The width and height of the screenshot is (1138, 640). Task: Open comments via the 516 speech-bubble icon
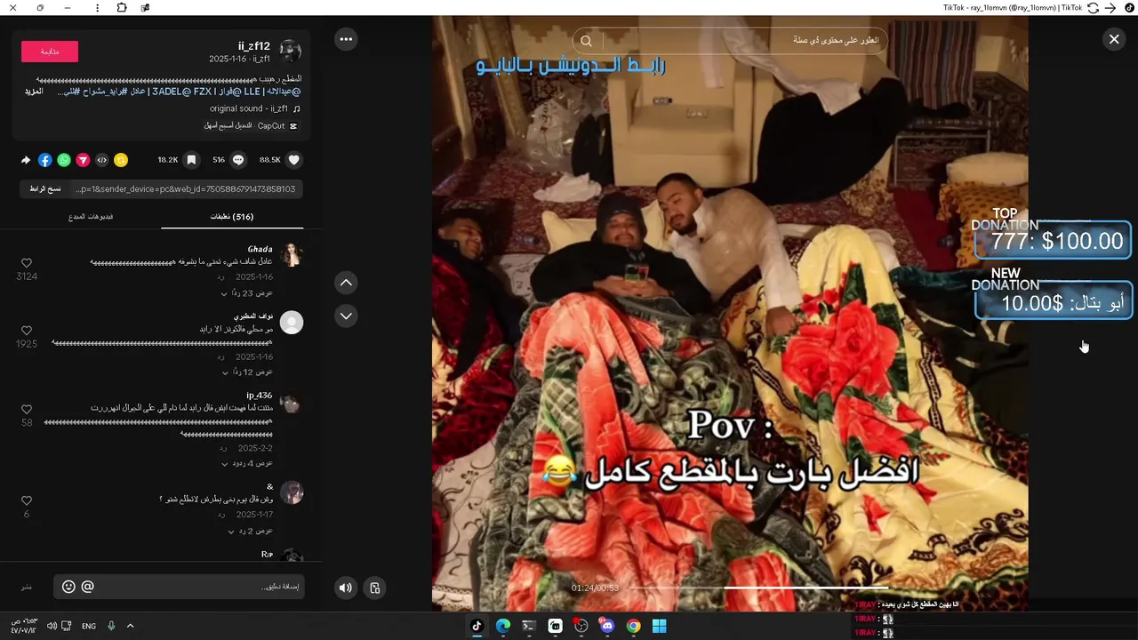(x=238, y=160)
